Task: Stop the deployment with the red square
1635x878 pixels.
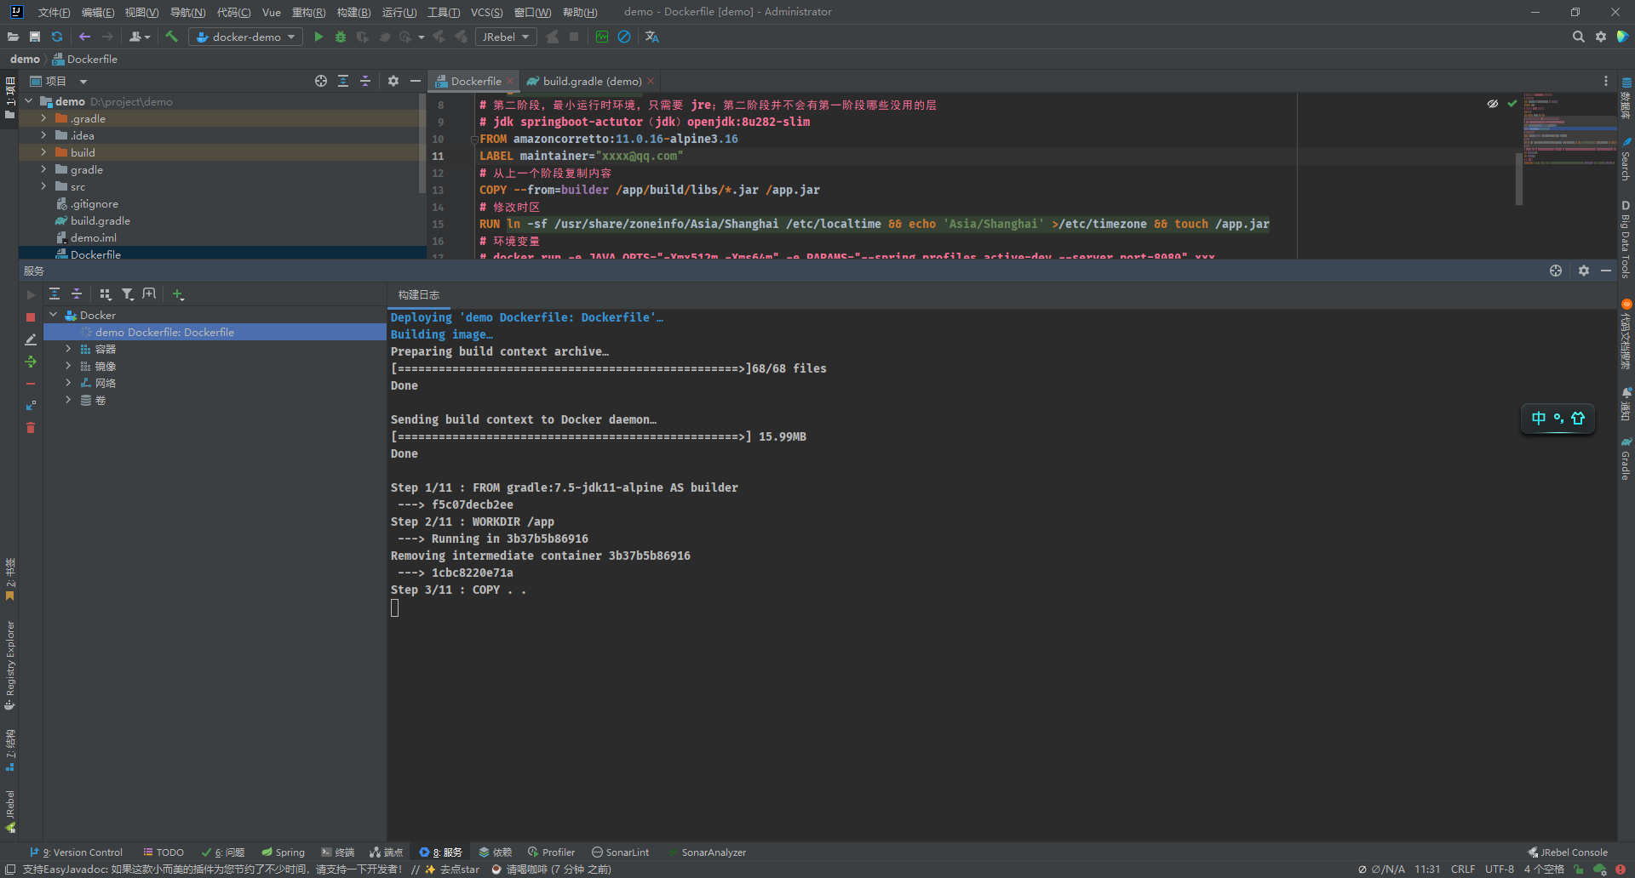Action: [31, 316]
